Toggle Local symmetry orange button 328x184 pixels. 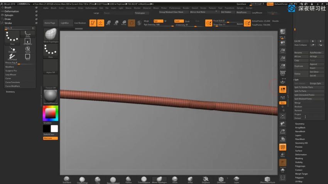[x=282, y=89]
